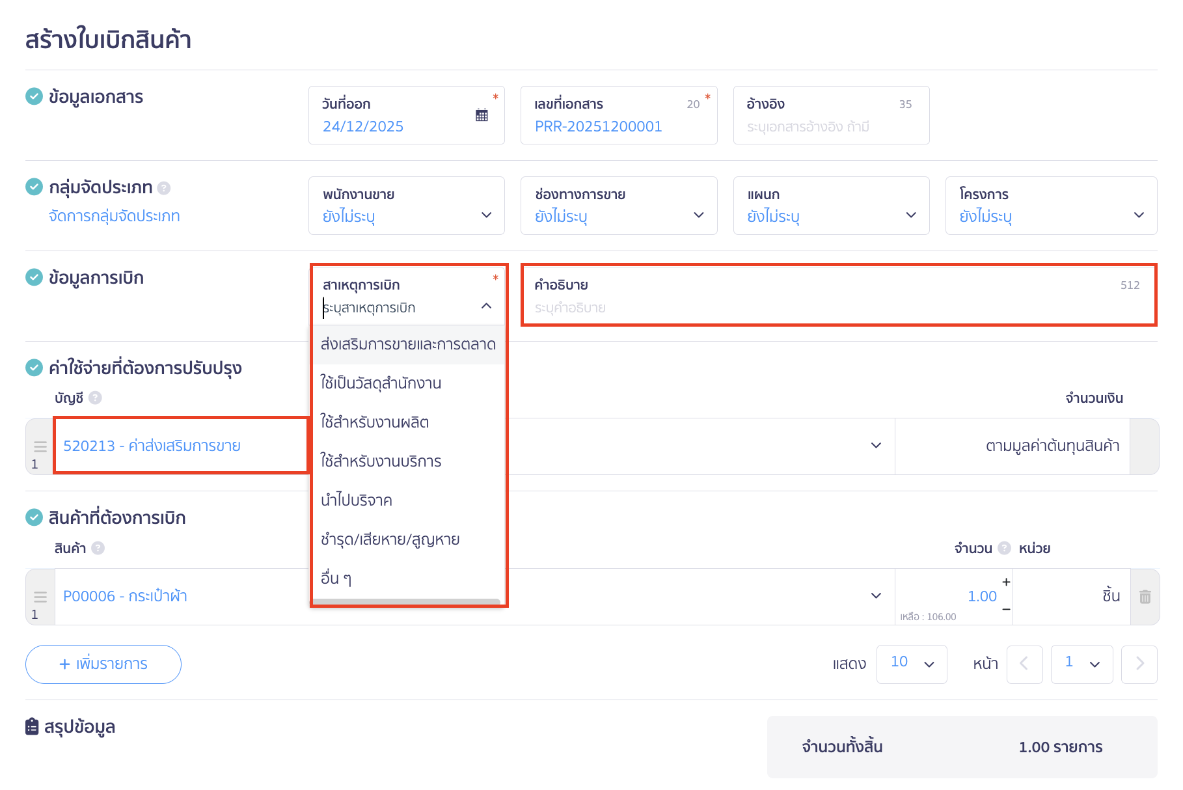1183x790 pixels.
Task: Expand the โครงการ dropdown
Action: click(x=1050, y=206)
